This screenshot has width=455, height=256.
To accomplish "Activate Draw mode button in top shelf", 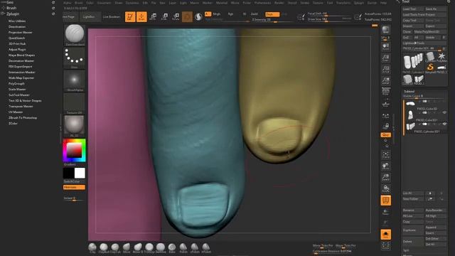I will (141, 17).
